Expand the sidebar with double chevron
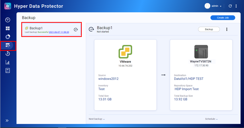 (7, 121)
